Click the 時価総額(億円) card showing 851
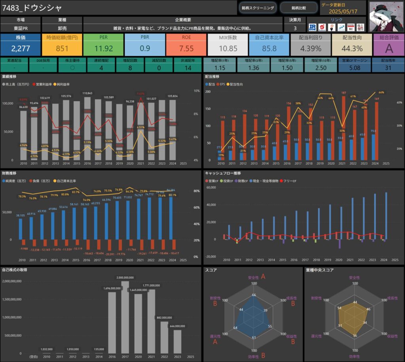Viewport: 405px width, 362px height. (x=62, y=45)
